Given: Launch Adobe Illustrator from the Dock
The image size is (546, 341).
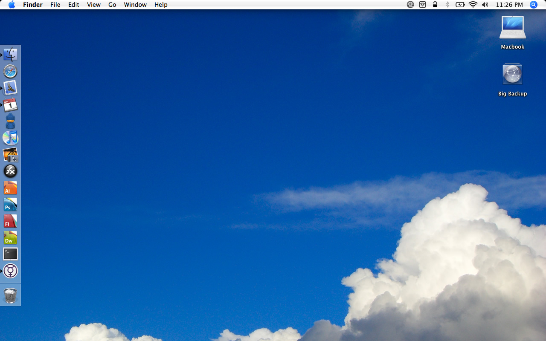Looking at the screenshot, I should coord(10,188).
